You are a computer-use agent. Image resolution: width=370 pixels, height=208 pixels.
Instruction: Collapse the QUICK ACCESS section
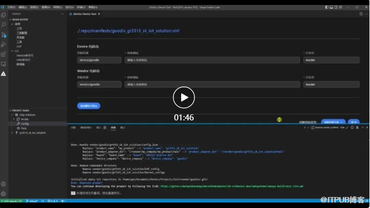[10, 20]
